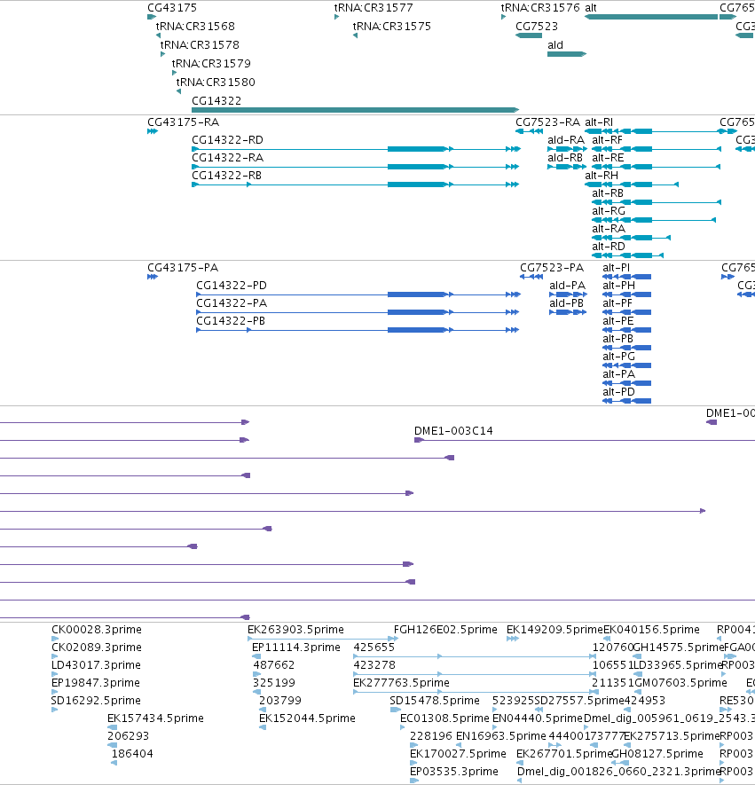Select the CG14322-PD protein label
Viewport: 755px width, 785px height.
click(x=232, y=286)
